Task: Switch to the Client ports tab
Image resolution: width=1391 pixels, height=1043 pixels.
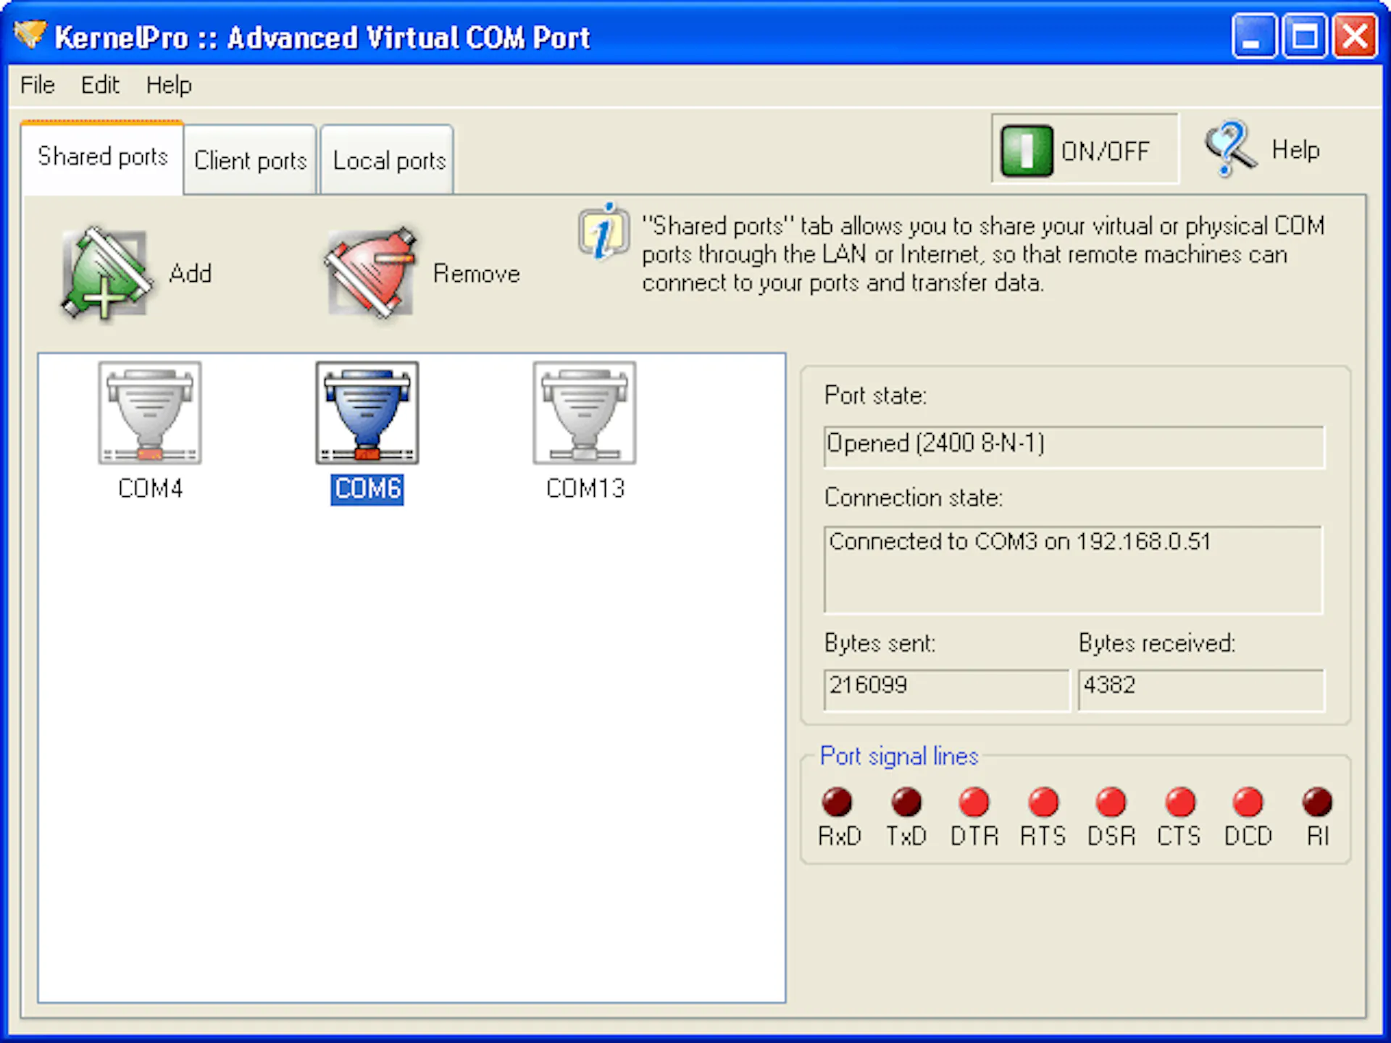Action: click(251, 160)
